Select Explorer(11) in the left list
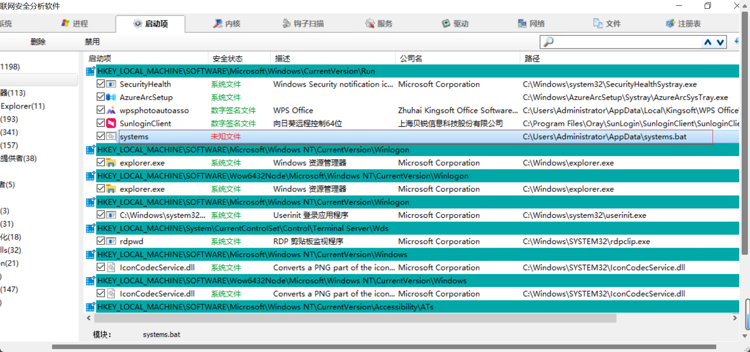The width and height of the screenshot is (750, 352). (x=22, y=106)
